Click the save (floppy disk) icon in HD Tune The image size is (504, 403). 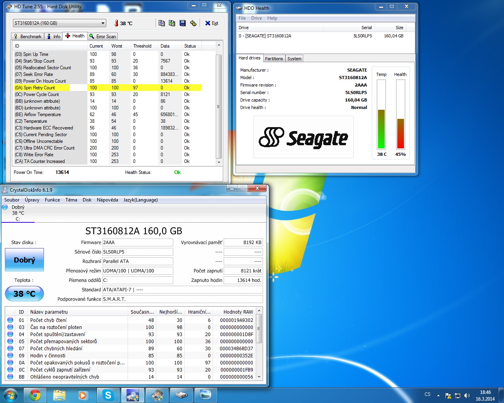click(x=182, y=23)
